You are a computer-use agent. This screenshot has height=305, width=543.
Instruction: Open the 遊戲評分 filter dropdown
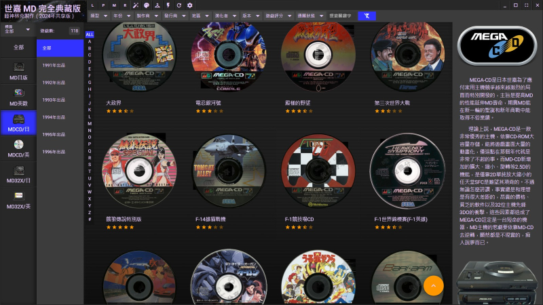click(278, 16)
